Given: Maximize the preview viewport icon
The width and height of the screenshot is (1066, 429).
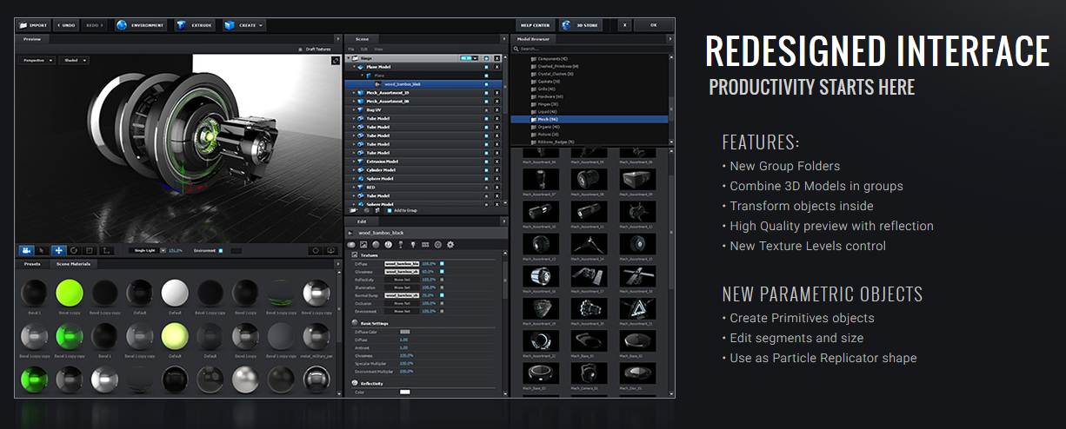Looking at the screenshot, I should [x=336, y=61].
